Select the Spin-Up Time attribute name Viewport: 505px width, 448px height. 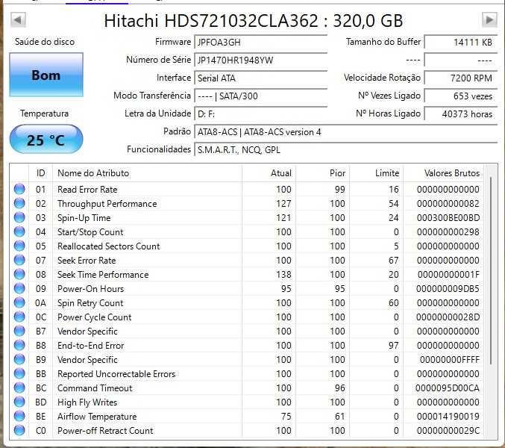pos(84,218)
